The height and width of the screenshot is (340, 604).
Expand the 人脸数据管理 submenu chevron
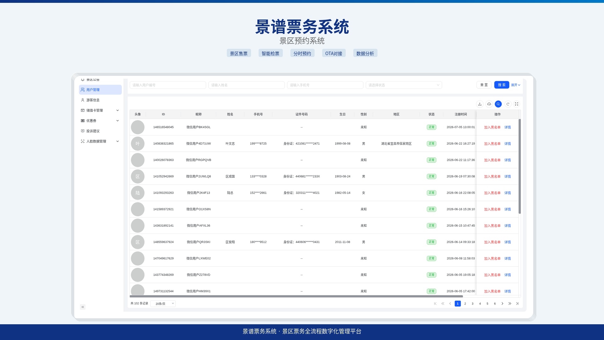coord(118,141)
